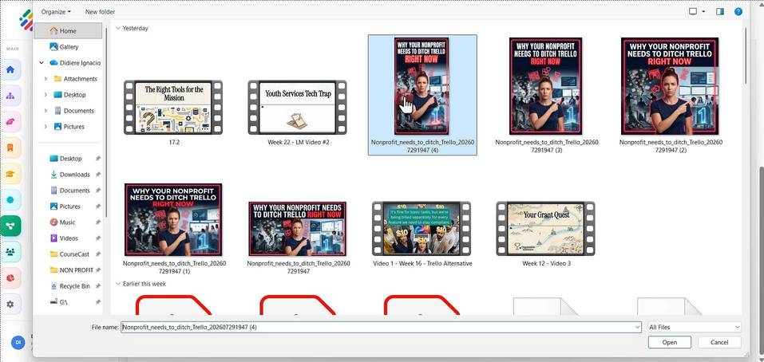Open the dialog help question mark icon
The width and height of the screenshot is (764, 362).
[738, 11]
